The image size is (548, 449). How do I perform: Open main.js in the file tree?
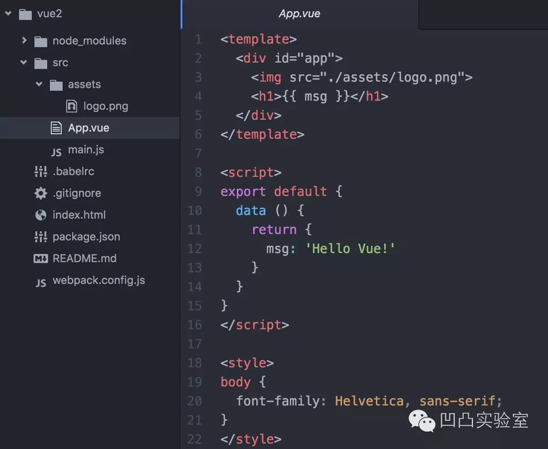[86, 150]
